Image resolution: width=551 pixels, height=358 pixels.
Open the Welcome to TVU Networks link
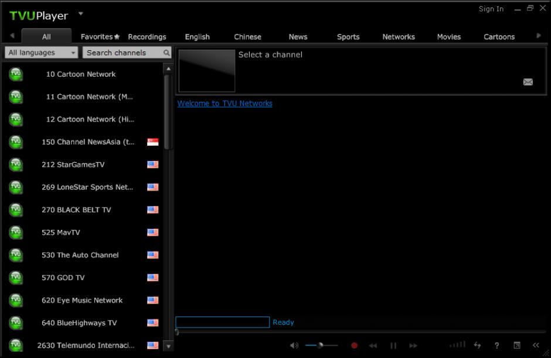[x=225, y=104]
